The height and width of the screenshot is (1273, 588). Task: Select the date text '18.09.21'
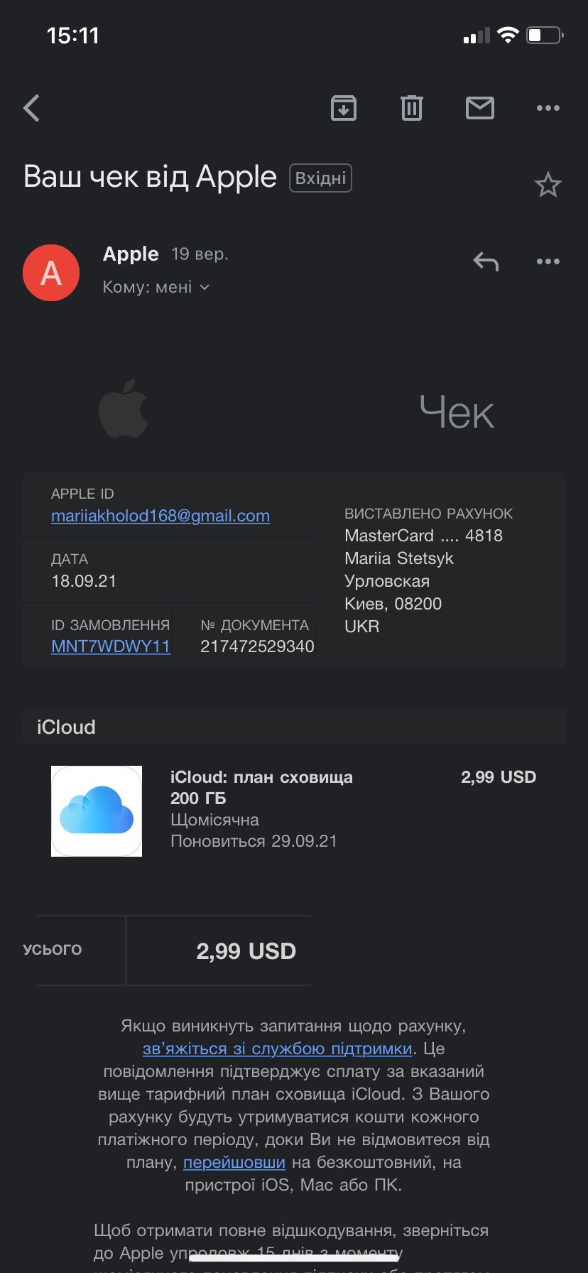click(84, 581)
